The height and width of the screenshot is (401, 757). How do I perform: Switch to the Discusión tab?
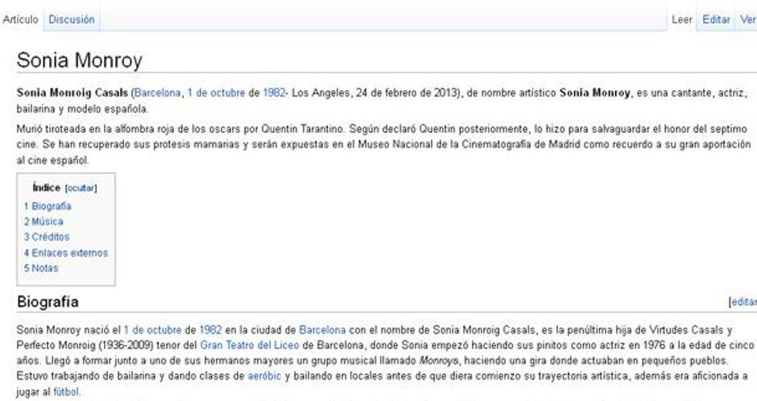[72, 20]
